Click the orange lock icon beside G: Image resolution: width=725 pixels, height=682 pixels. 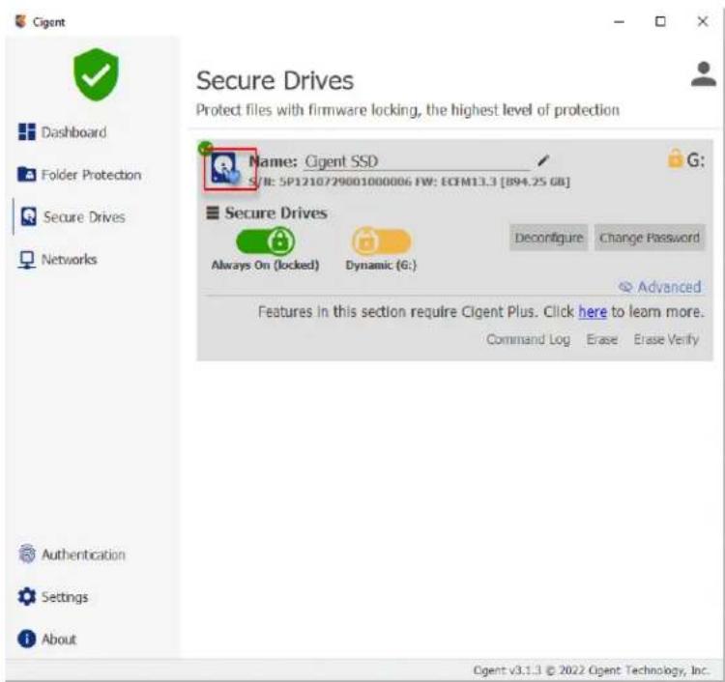(675, 159)
